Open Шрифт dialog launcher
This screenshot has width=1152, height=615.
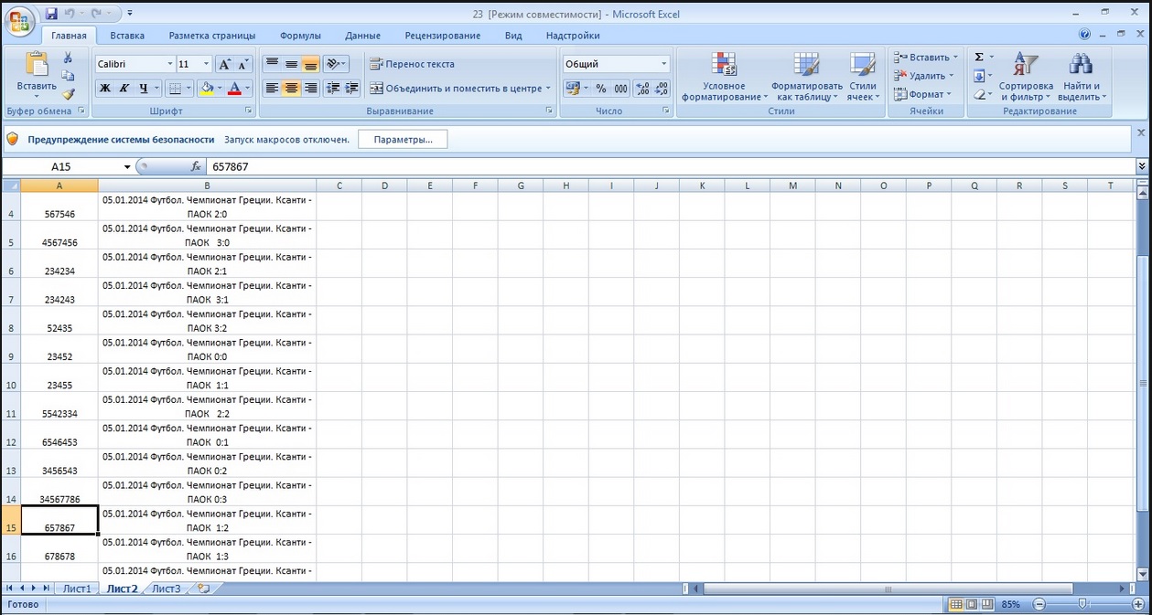pos(249,111)
